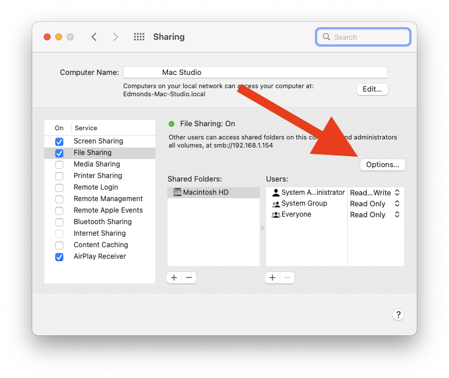
Task: Enable Remote Apple Events checkbox
Action: (59, 211)
